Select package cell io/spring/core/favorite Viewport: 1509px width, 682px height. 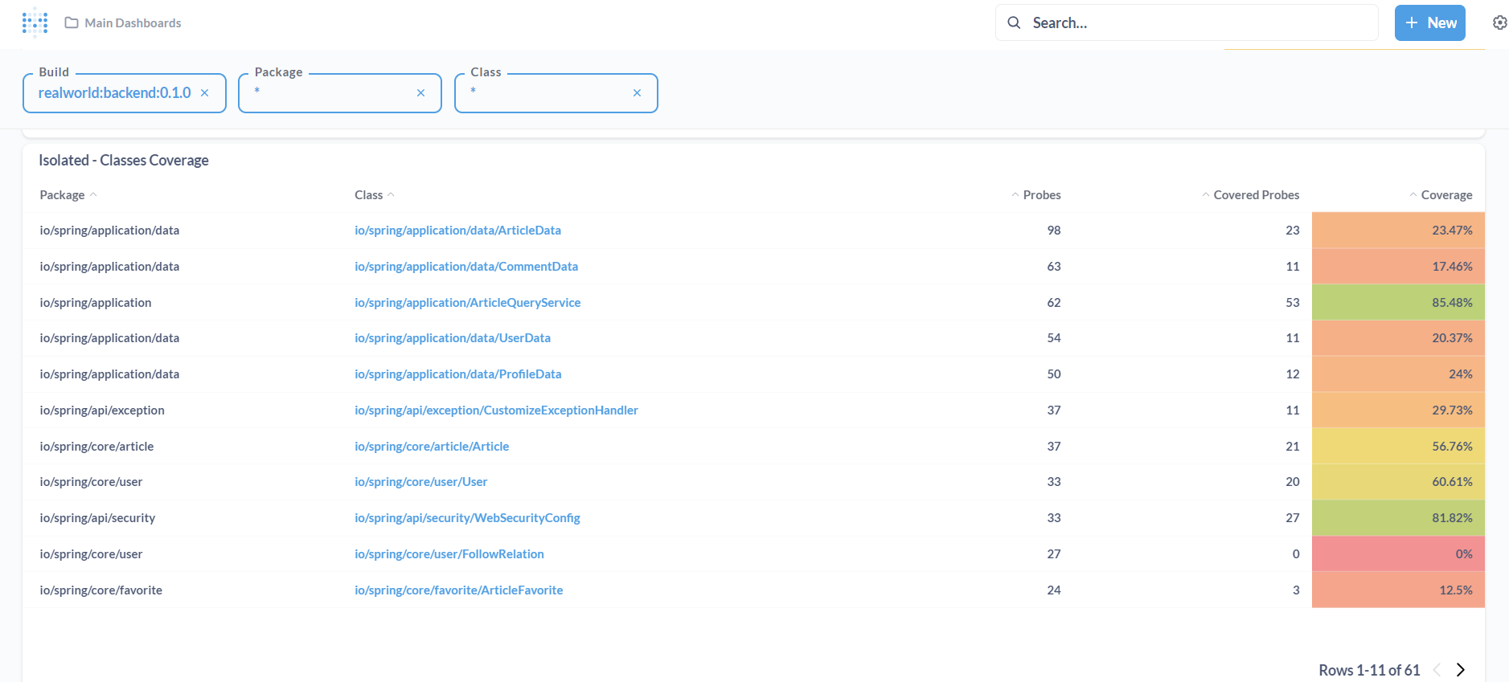[100, 590]
